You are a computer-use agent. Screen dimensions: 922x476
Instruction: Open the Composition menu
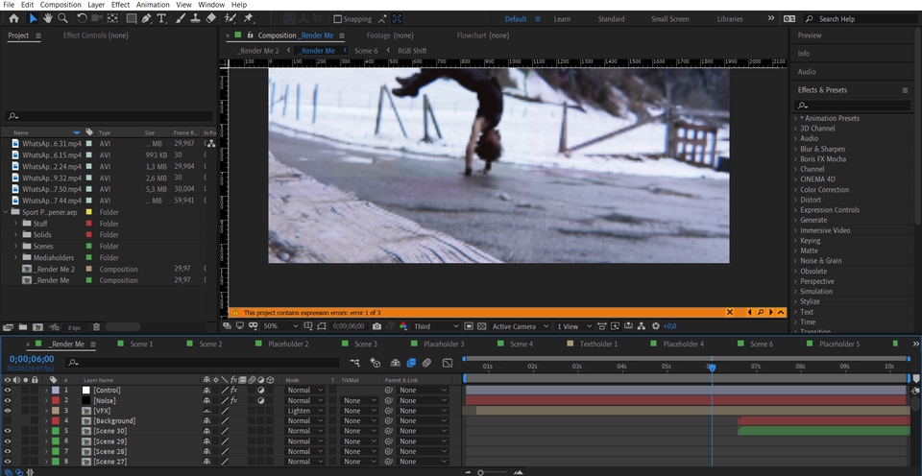coord(61,5)
